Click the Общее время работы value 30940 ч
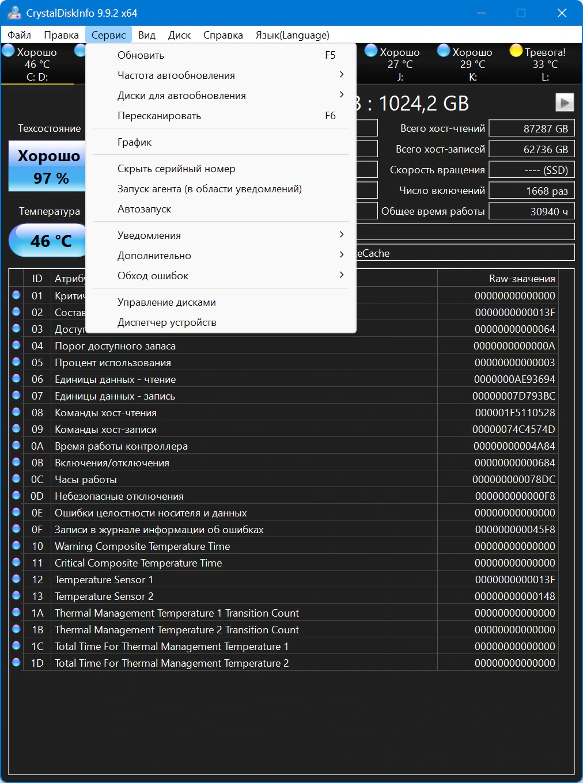Image resolution: width=583 pixels, height=783 pixels. click(531, 211)
